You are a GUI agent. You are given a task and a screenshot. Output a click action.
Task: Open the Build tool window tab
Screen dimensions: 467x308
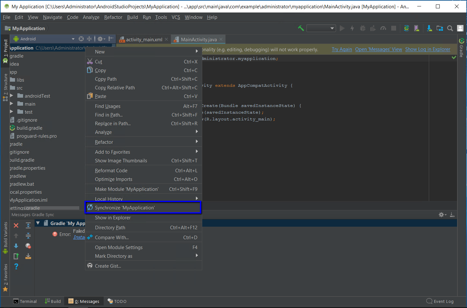(53, 301)
